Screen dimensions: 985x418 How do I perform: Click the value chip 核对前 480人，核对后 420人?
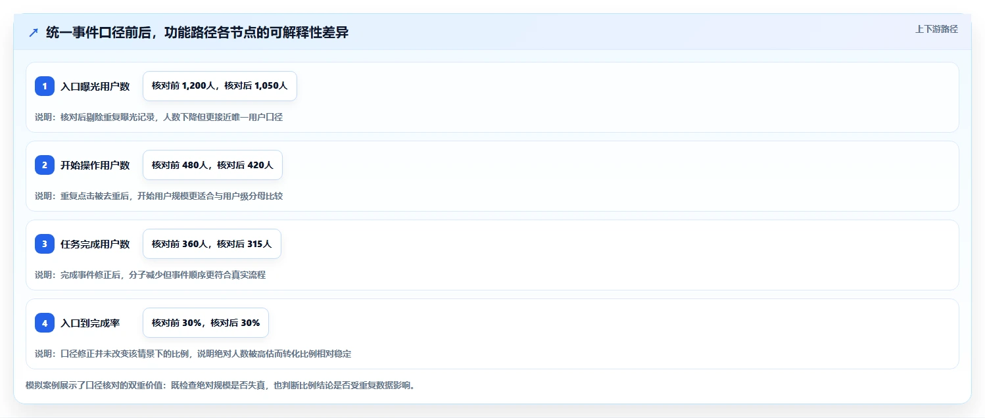(212, 165)
